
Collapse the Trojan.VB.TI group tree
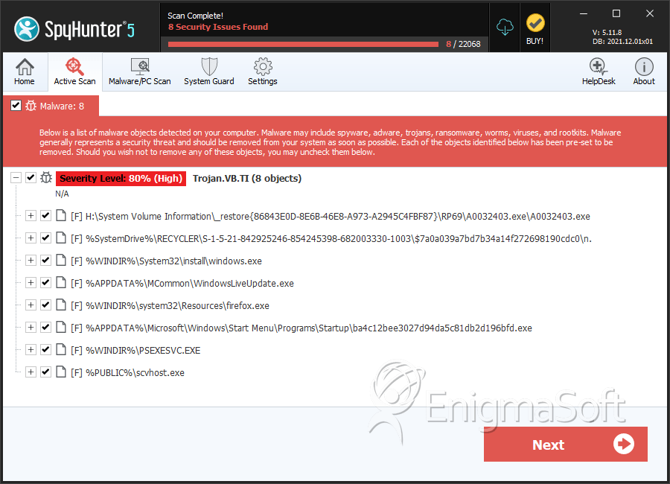click(16, 177)
